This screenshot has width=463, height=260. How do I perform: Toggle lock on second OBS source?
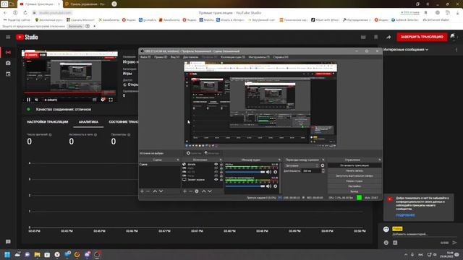tap(221, 168)
